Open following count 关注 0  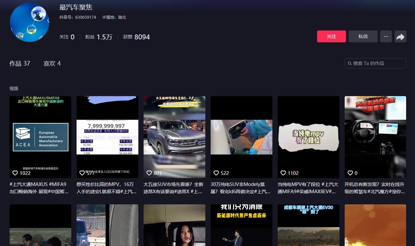pyautogui.click(x=67, y=37)
